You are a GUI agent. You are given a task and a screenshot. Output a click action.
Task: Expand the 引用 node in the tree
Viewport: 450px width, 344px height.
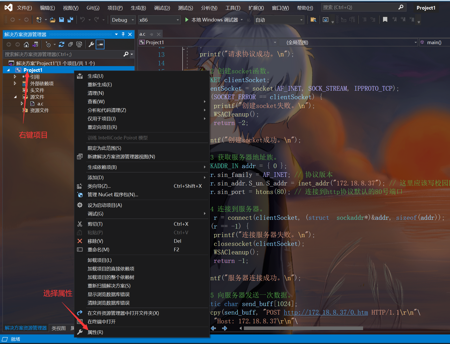click(x=15, y=77)
